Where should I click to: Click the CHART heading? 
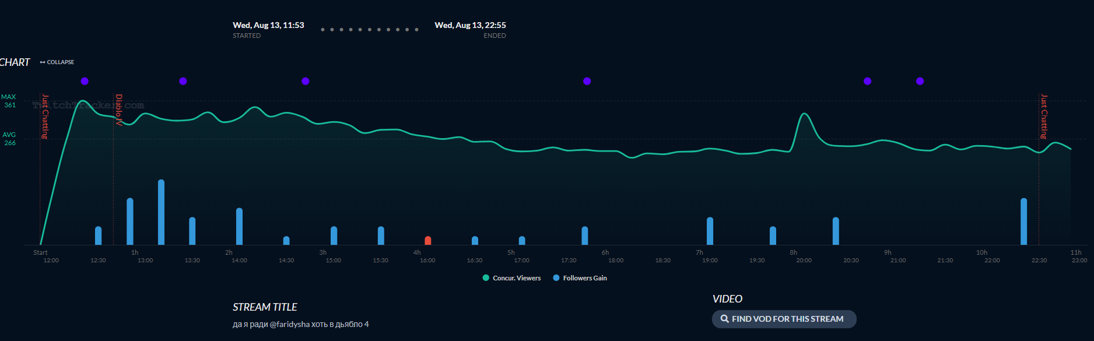pyautogui.click(x=15, y=62)
